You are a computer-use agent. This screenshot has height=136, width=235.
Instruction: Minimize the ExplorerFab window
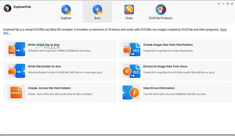tap(223, 4)
